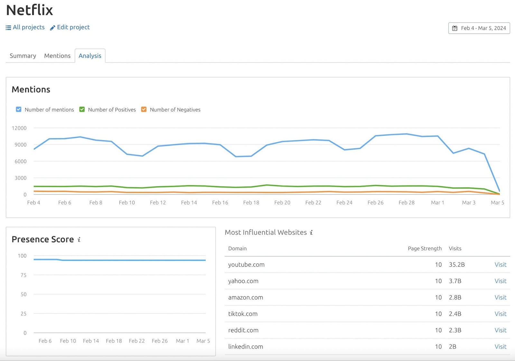Uncheck the Number of mentions checkbox
Screen dimensions: 515x361
(x=18, y=109)
